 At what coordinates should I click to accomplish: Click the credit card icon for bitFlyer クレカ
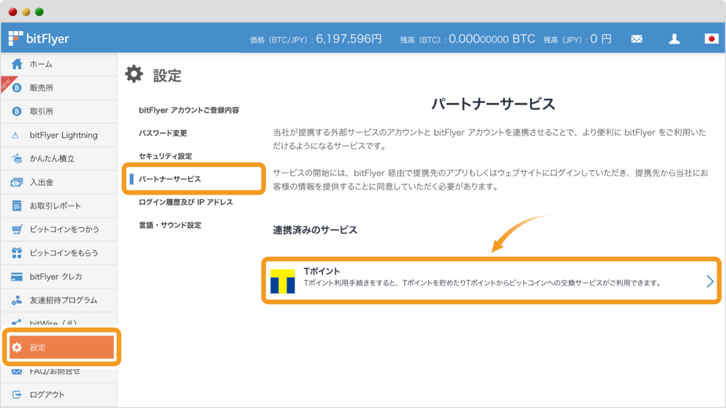(x=17, y=277)
